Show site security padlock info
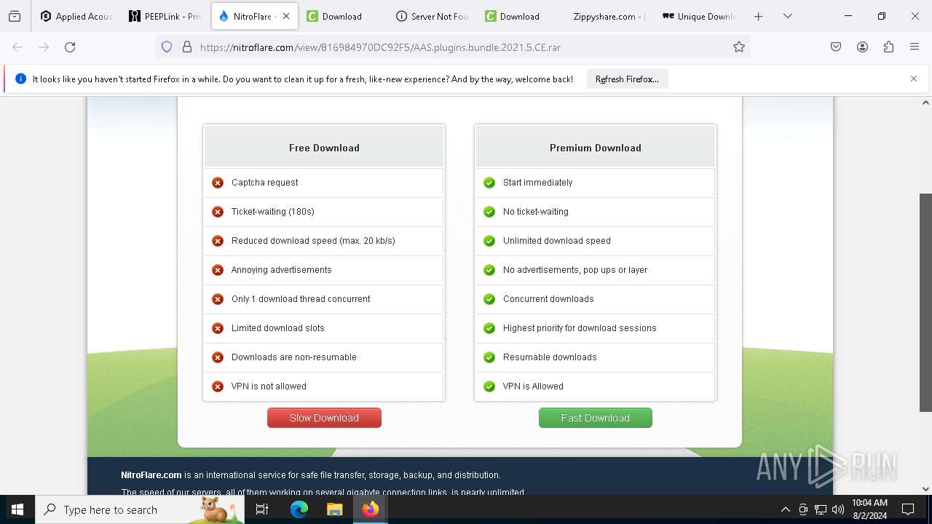The height and width of the screenshot is (524, 932). (187, 47)
